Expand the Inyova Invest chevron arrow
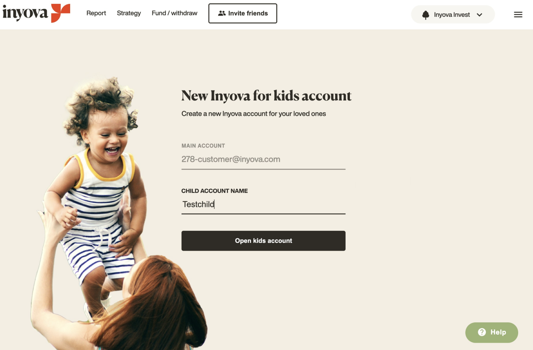 coord(479,15)
